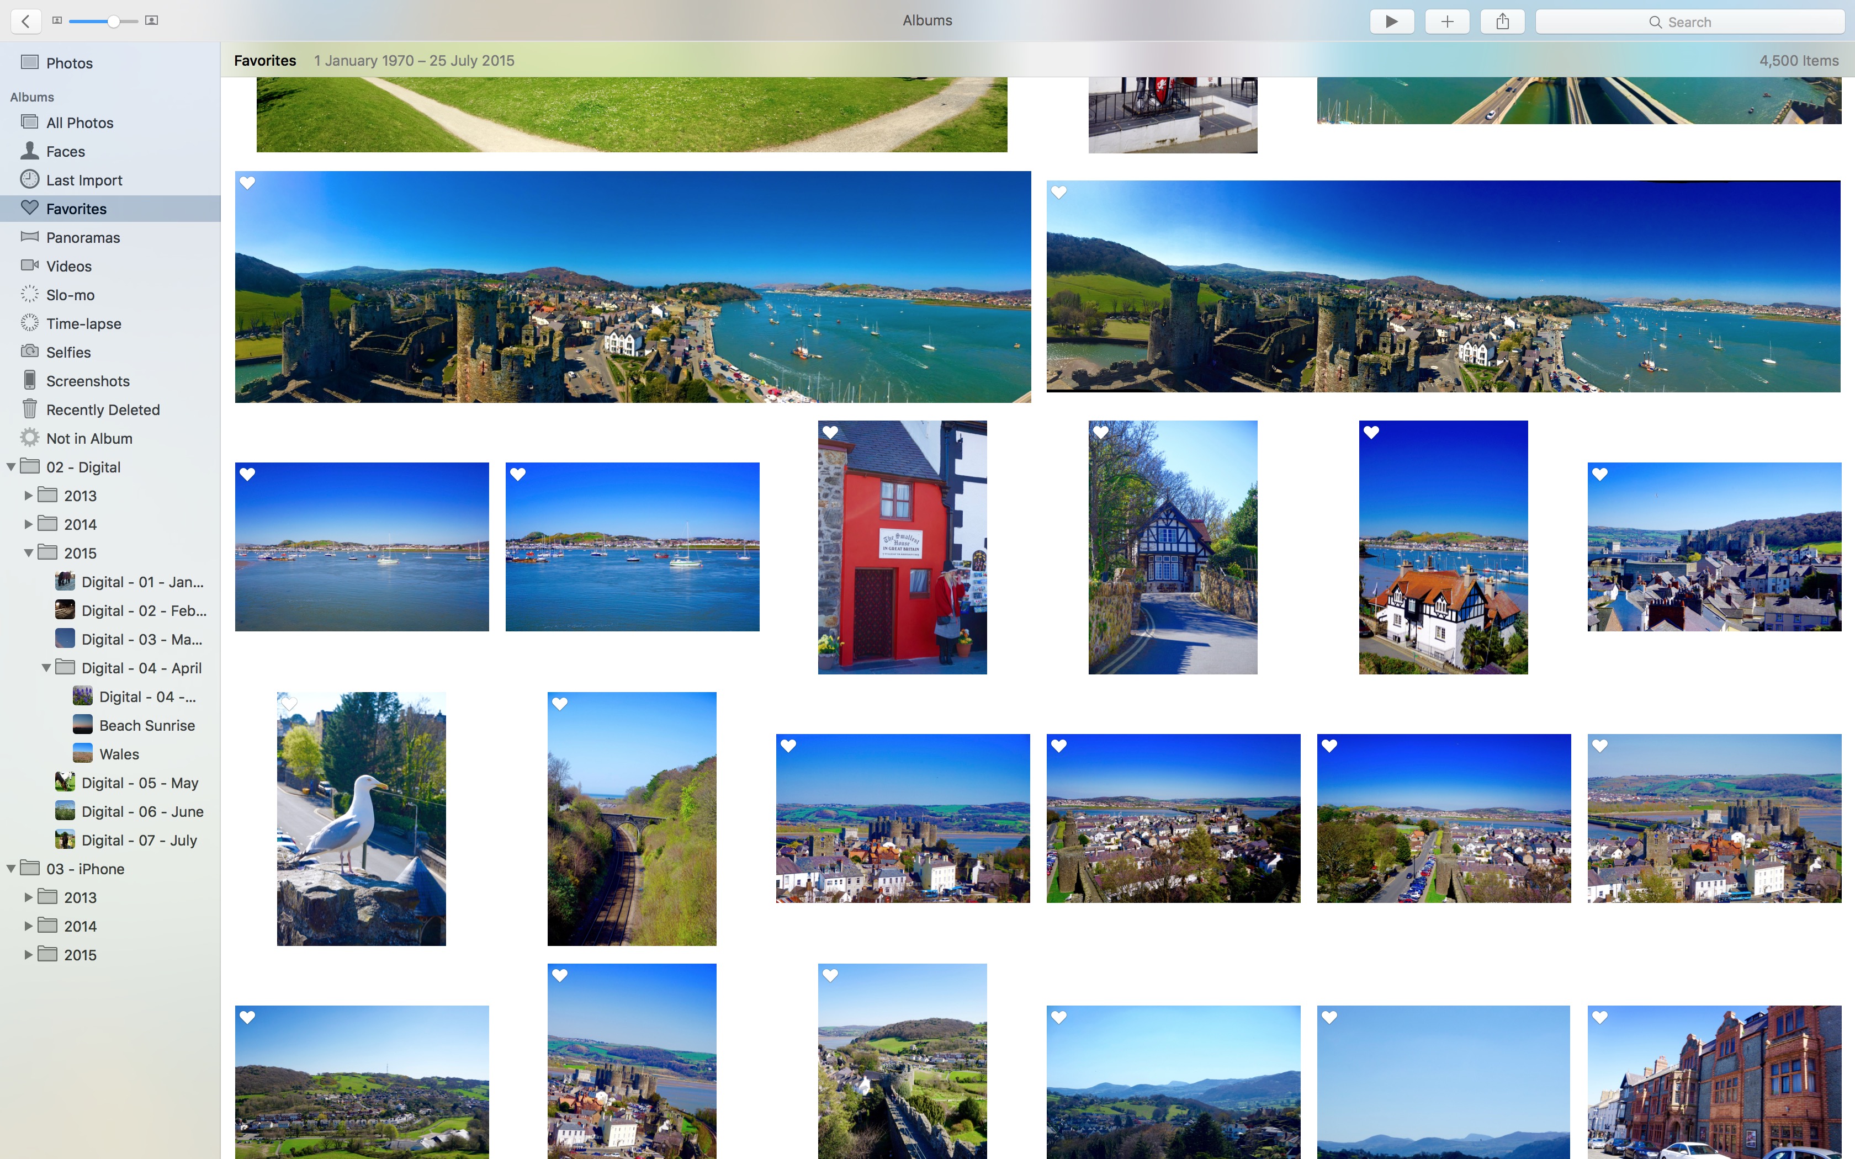
Task: Toggle favorite heart on the seagull photo
Action: 289,704
